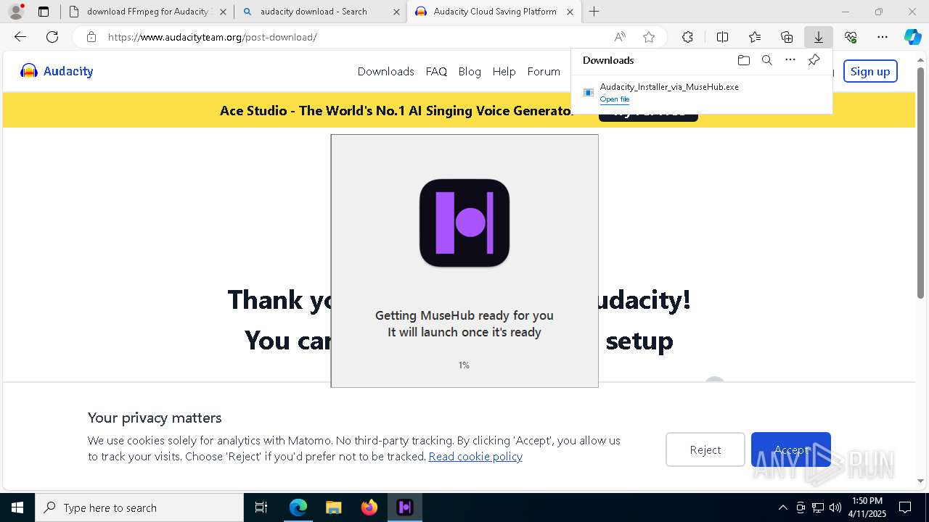929x522 pixels.
Task: Click the Edge profile avatar icon
Action: click(x=16, y=12)
